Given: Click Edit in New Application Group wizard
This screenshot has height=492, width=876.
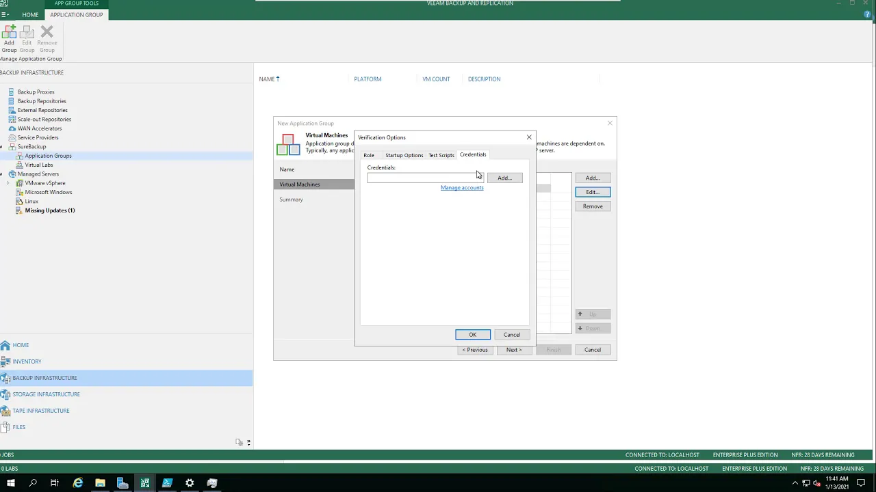Looking at the screenshot, I should click(x=593, y=192).
